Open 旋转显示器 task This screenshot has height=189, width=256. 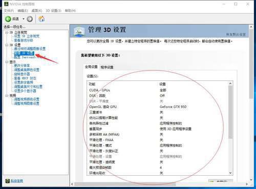pyautogui.click(x=22, y=74)
